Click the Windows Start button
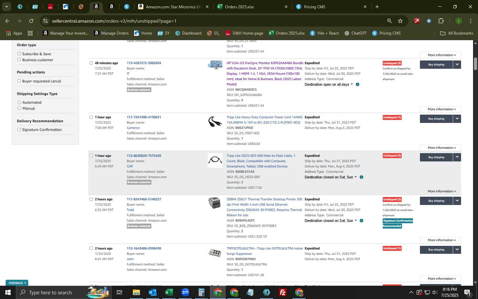The height and width of the screenshot is (299, 478). tap(8, 292)
